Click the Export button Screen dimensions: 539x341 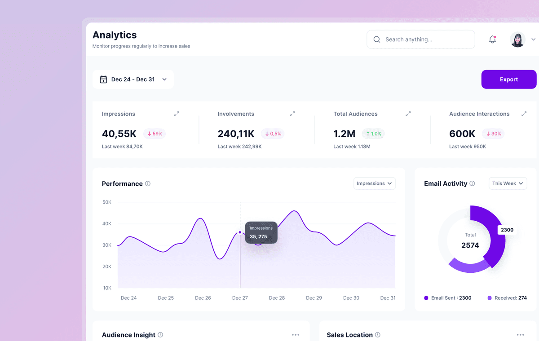point(509,79)
